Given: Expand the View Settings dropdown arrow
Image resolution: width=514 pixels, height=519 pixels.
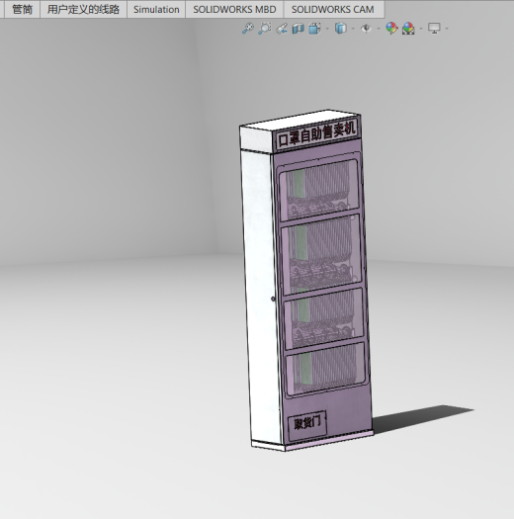Looking at the screenshot, I should [447, 29].
